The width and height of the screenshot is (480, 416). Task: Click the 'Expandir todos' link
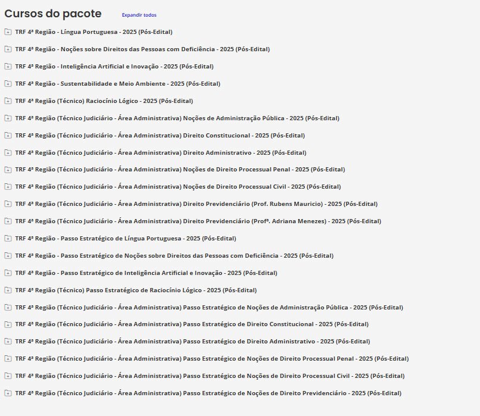(139, 15)
